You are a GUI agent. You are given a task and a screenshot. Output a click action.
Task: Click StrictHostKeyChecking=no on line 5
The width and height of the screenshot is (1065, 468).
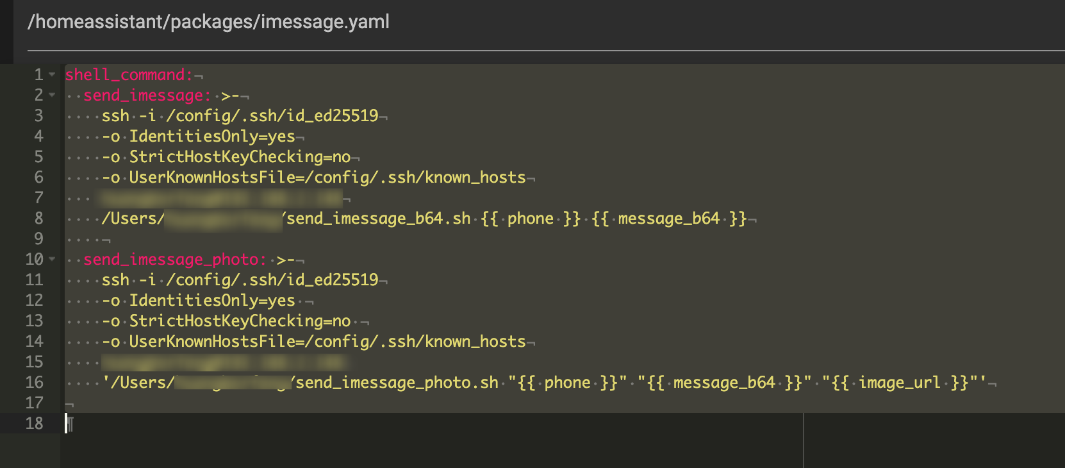pos(240,157)
